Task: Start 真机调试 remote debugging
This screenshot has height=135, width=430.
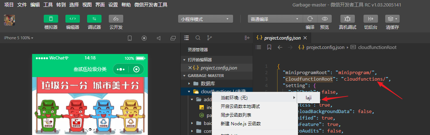Action: point(348,19)
